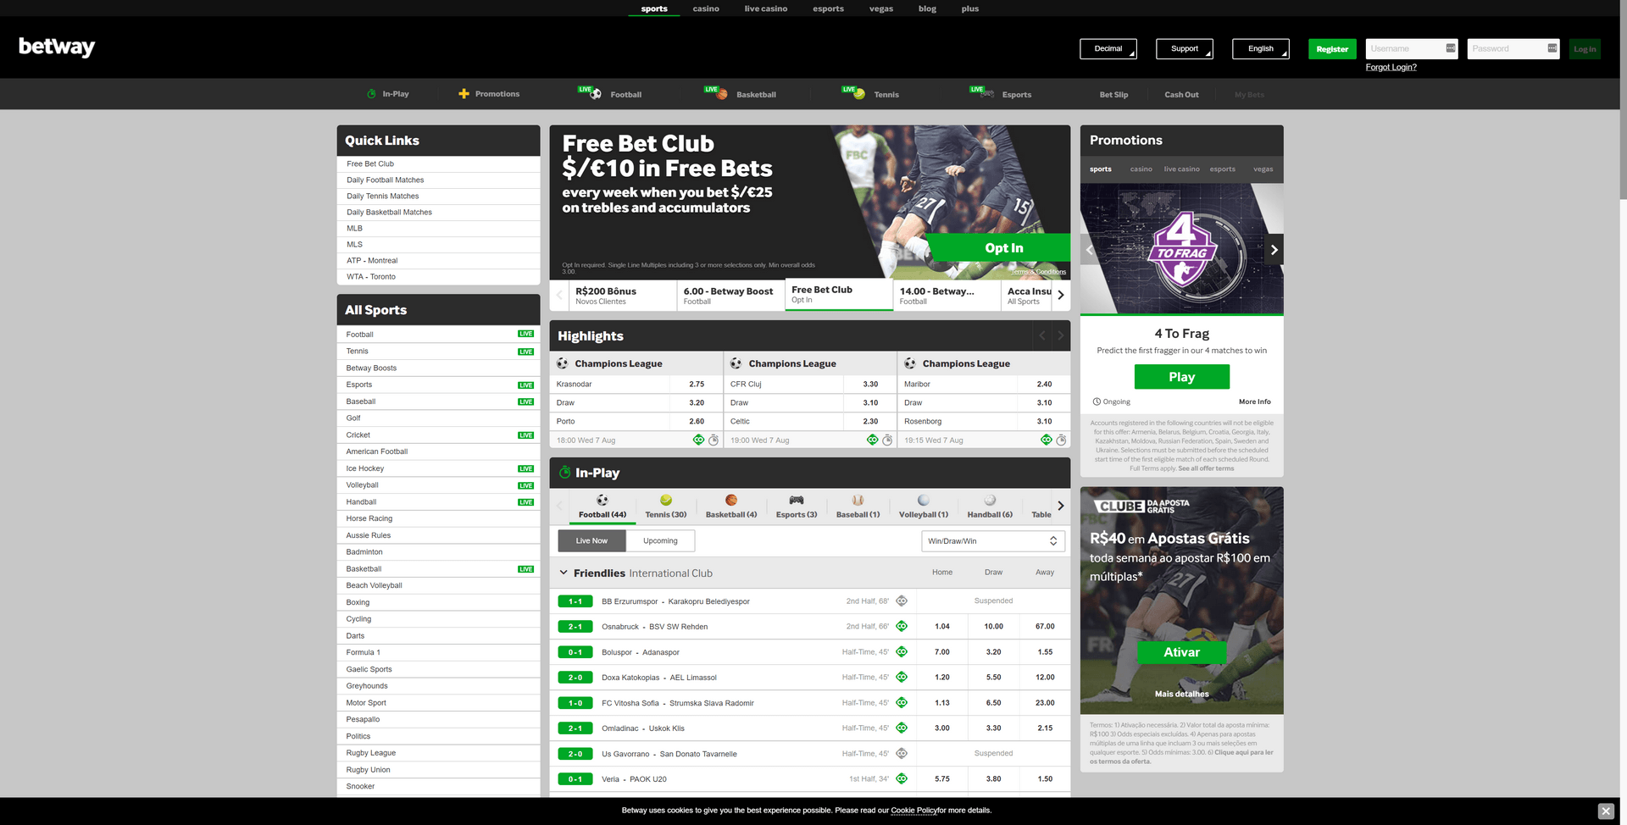Switch to Upcoming matches
This screenshot has width=1627, height=825.
point(660,540)
